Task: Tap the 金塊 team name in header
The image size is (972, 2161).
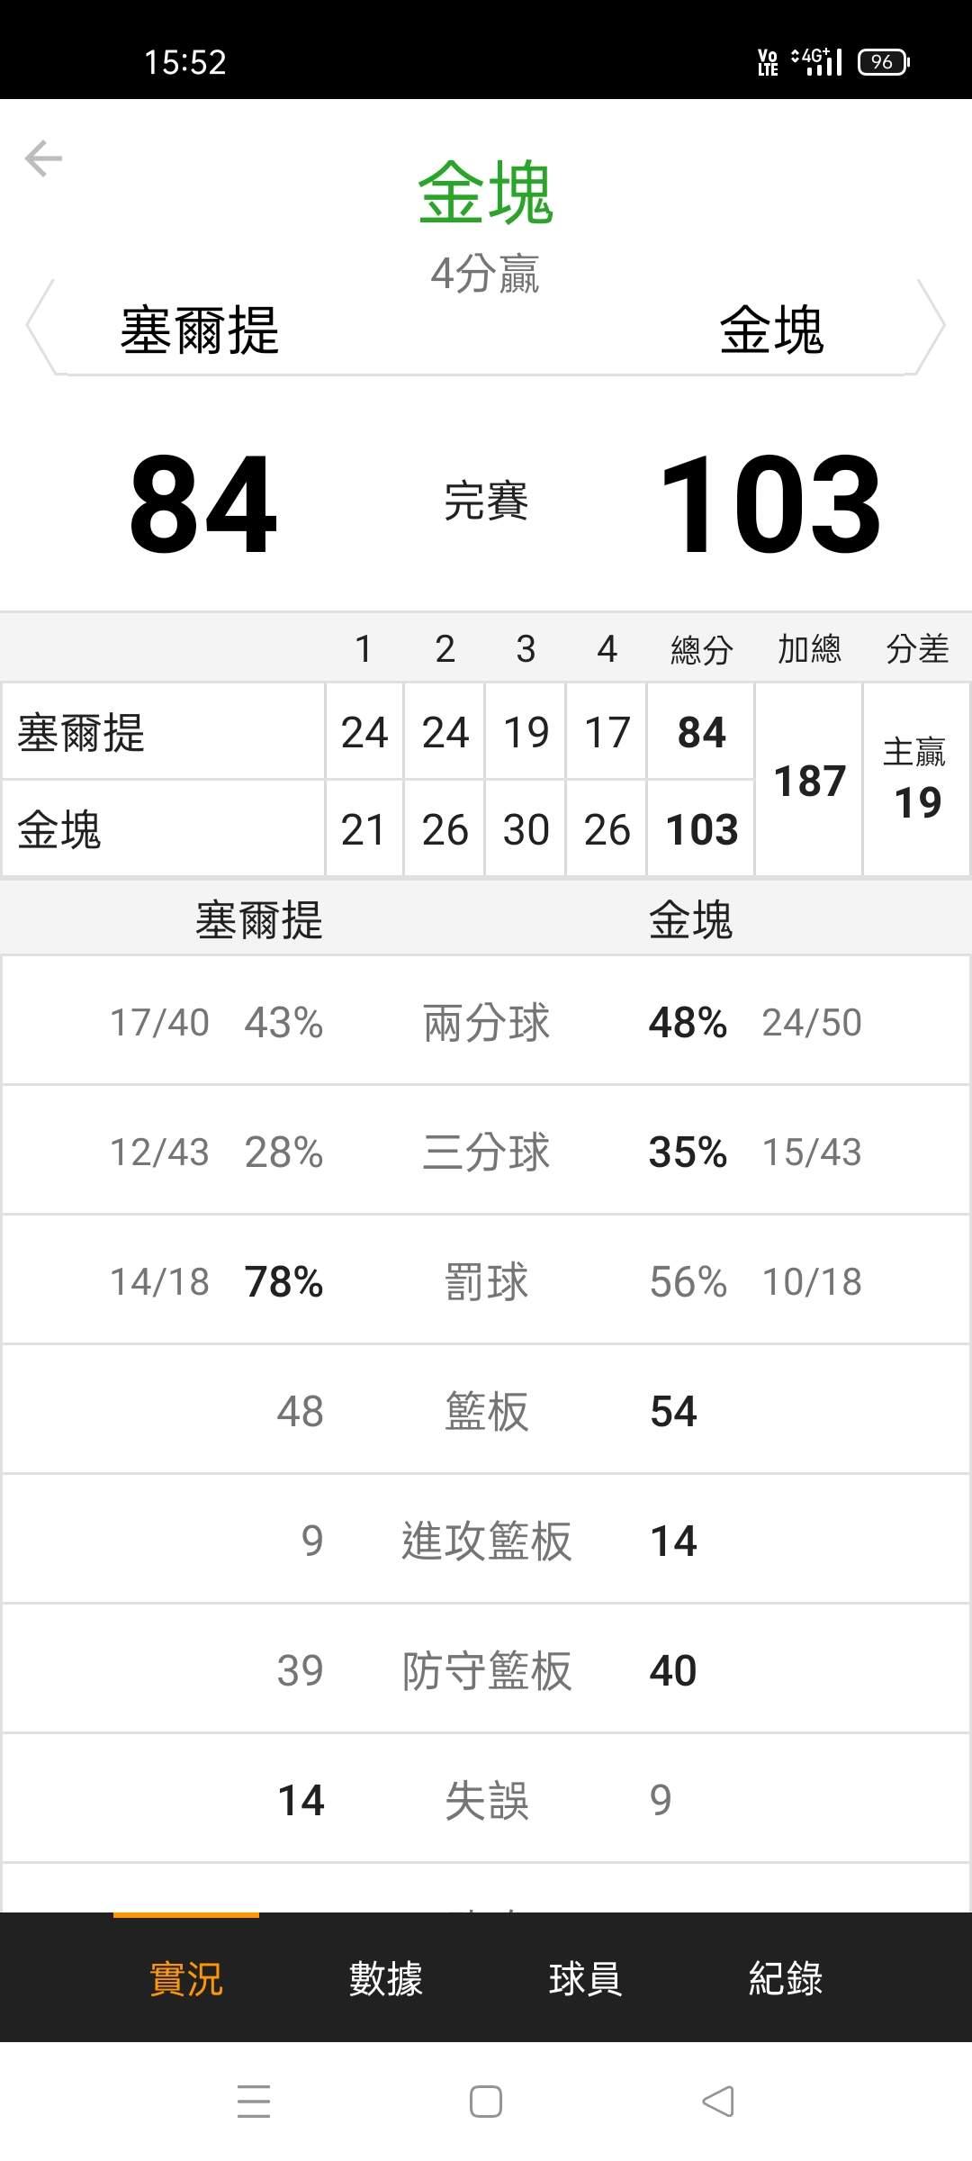Action: (x=771, y=330)
